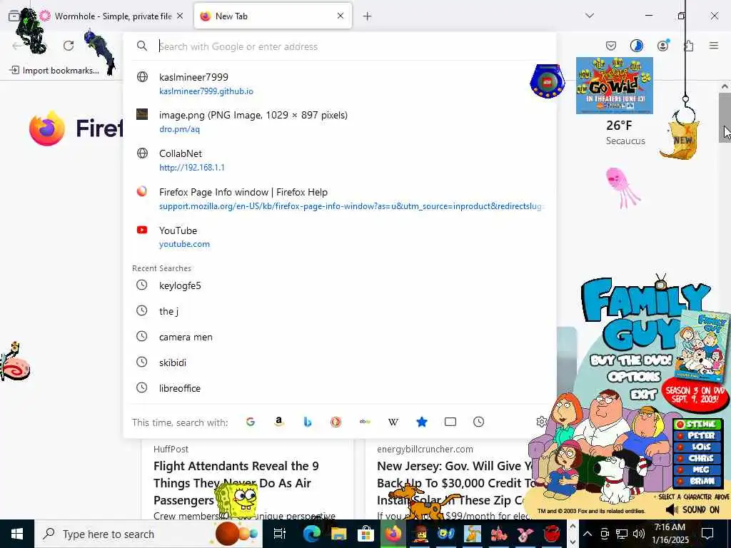Select Lois in Family Guy widget
The image size is (731, 548).
697,447
